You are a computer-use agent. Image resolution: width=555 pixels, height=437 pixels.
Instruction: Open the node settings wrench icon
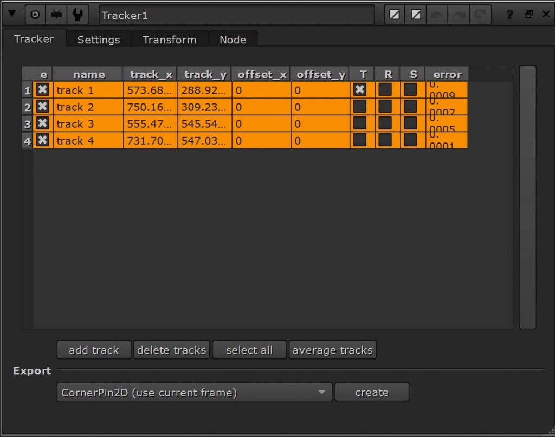(x=78, y=14)
